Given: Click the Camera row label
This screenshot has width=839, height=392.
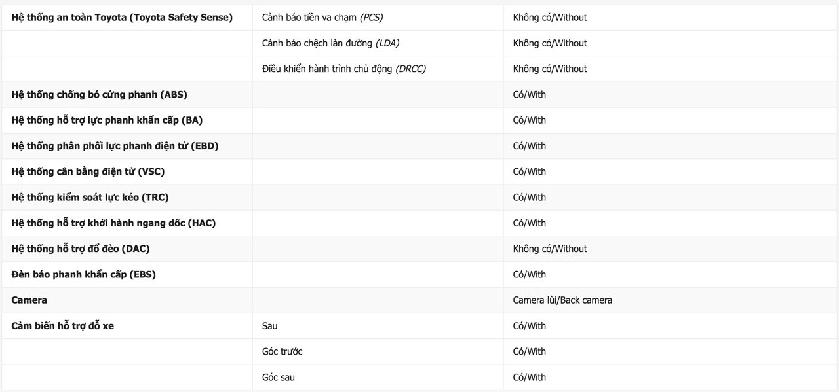Looking at the screenshot, I should 29,300.
